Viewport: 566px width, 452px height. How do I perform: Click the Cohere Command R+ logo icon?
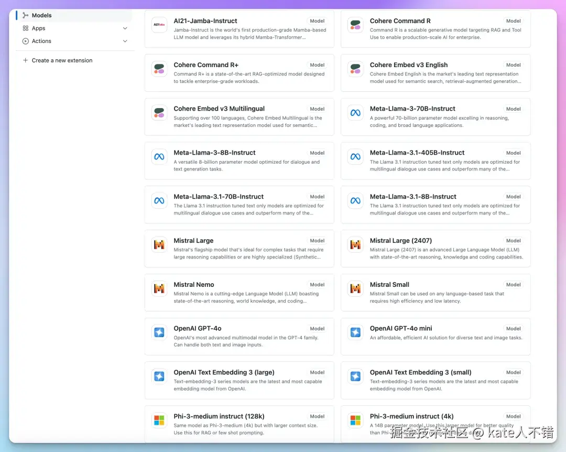pyautogui.click(x=159, y=69)
